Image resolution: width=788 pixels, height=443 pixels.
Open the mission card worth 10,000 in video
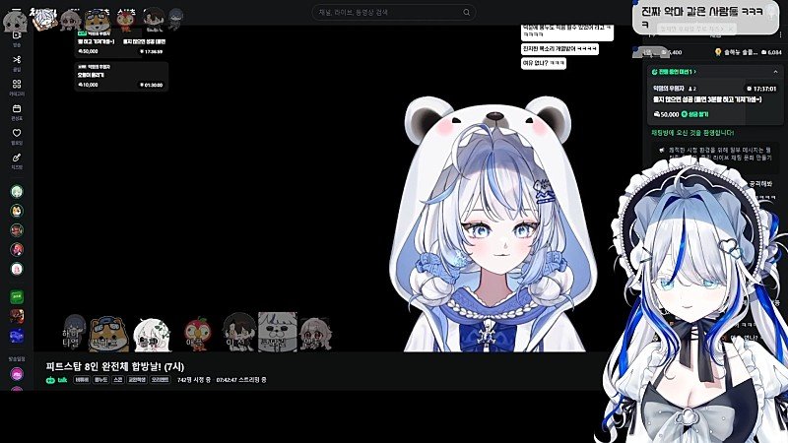(x=120, y=77)
